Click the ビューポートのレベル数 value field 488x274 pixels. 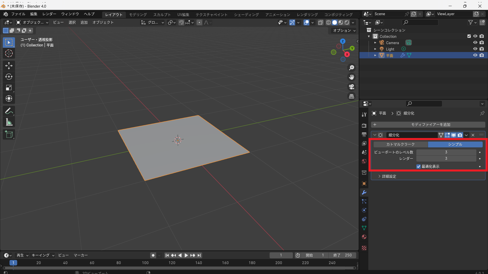pyautogui.click(x=446, y=152)
